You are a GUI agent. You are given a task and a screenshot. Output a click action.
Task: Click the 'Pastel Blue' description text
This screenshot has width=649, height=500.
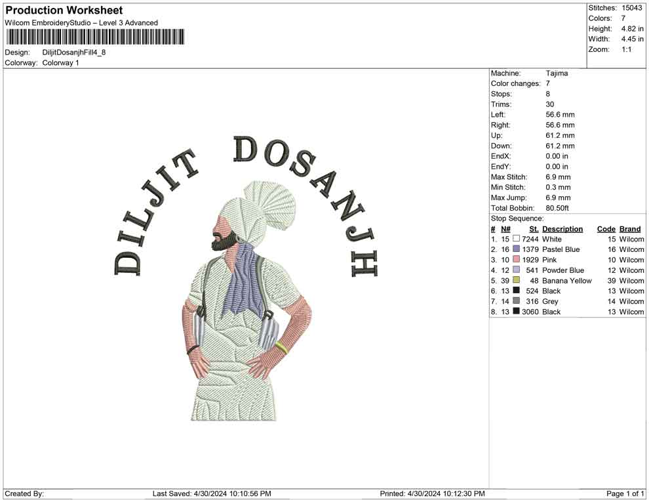[x=561, y=249]
